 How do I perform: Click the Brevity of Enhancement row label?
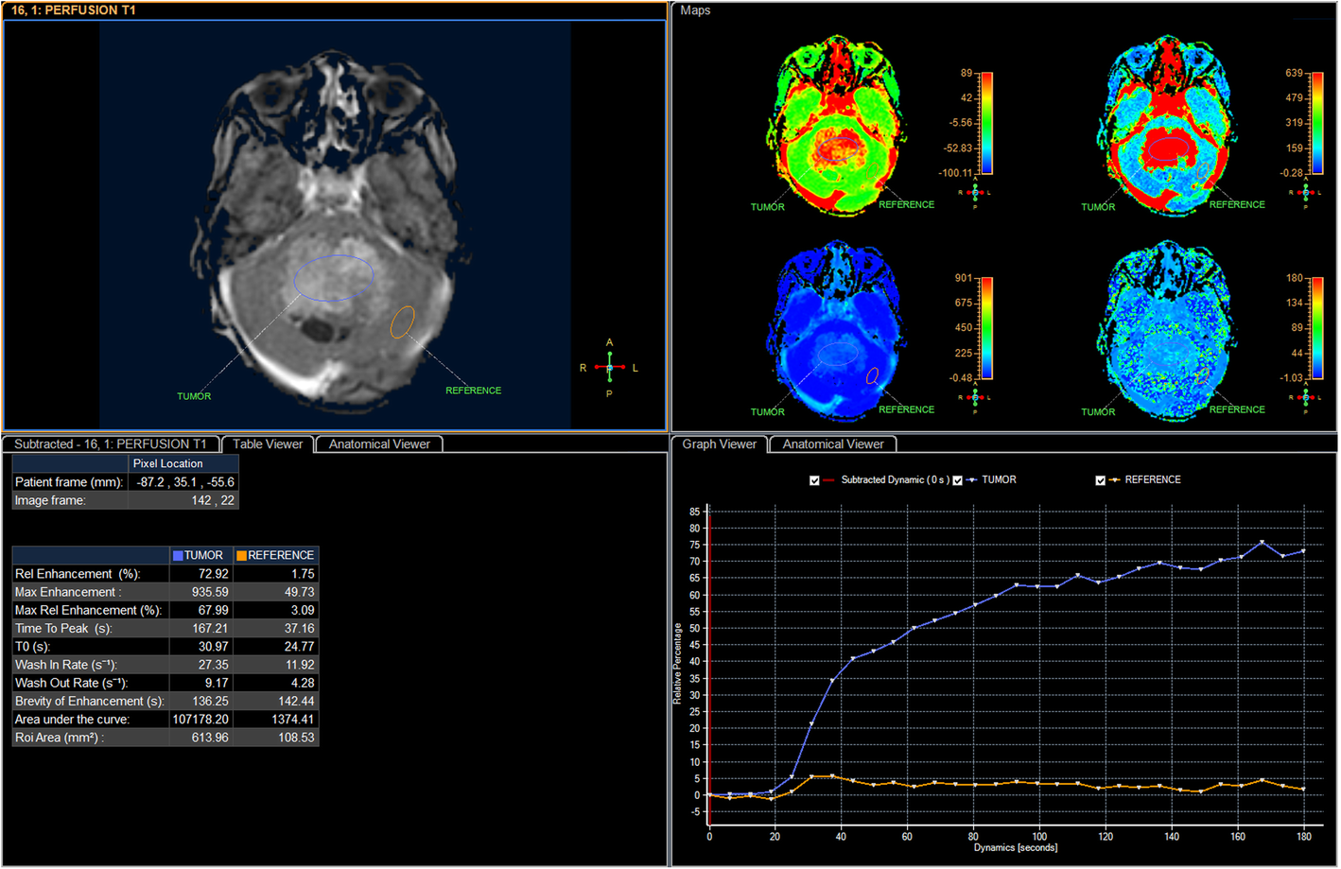pyautogui.click(x=90, y=701)
